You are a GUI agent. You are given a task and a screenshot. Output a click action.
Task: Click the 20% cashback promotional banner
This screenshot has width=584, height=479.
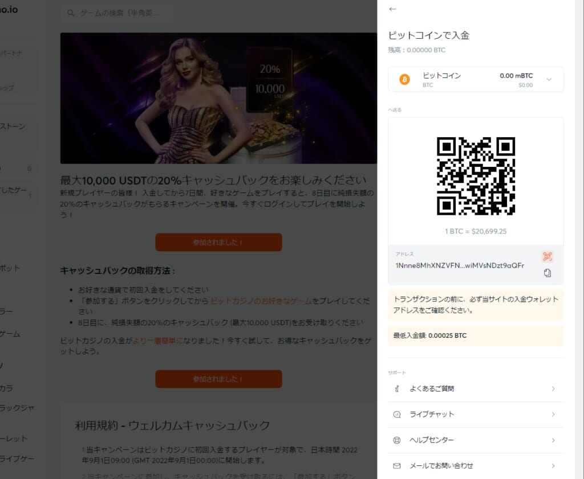tap(218, 98)
